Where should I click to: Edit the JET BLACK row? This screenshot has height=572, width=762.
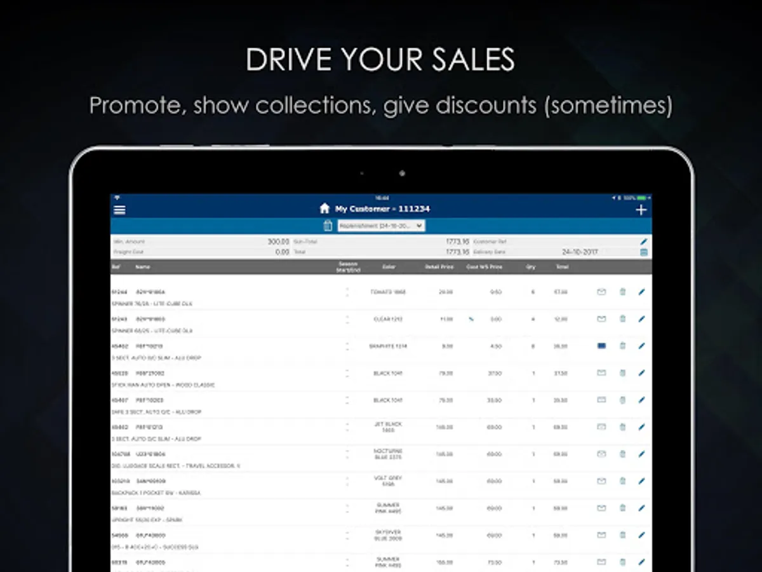pos(641,427)
